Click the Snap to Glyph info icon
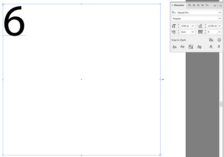The height and width of the screenshot is (157, 224). coord(219,40)
